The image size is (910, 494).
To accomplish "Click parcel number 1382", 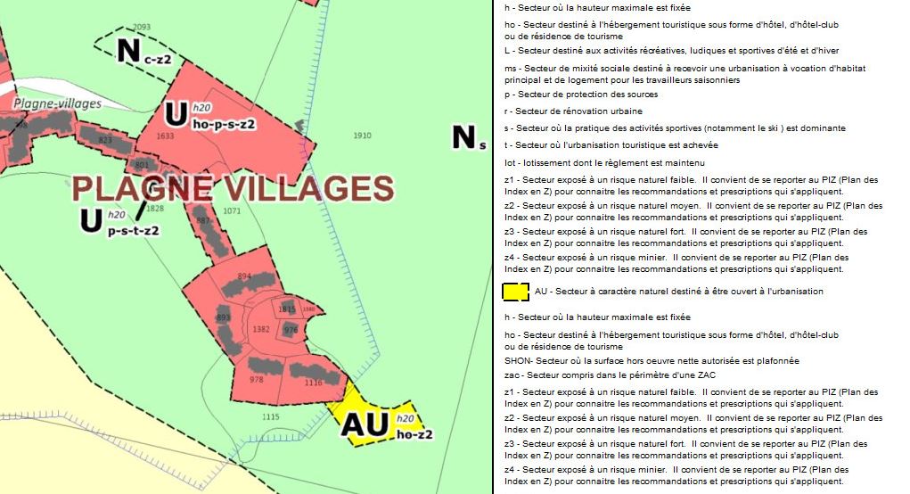I will (261, 330).
